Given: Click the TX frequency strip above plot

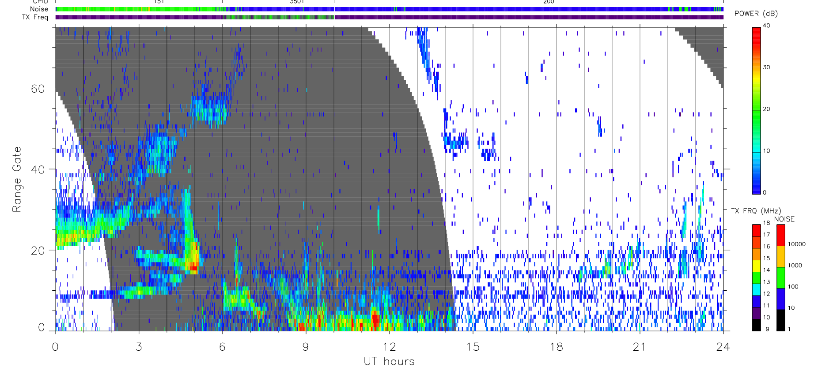Looking at the screenshot, I should 389,17.
